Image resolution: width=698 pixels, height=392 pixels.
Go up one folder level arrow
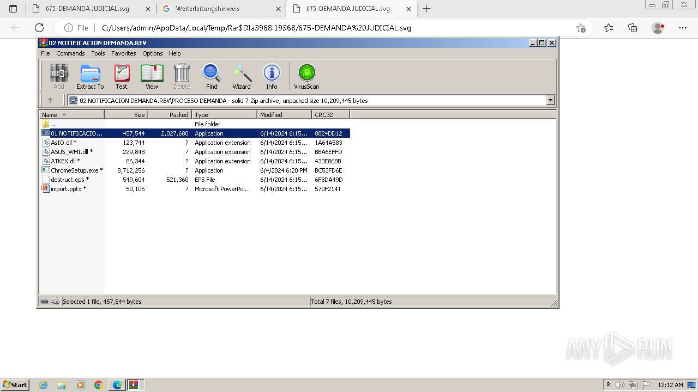pos(50,100)
